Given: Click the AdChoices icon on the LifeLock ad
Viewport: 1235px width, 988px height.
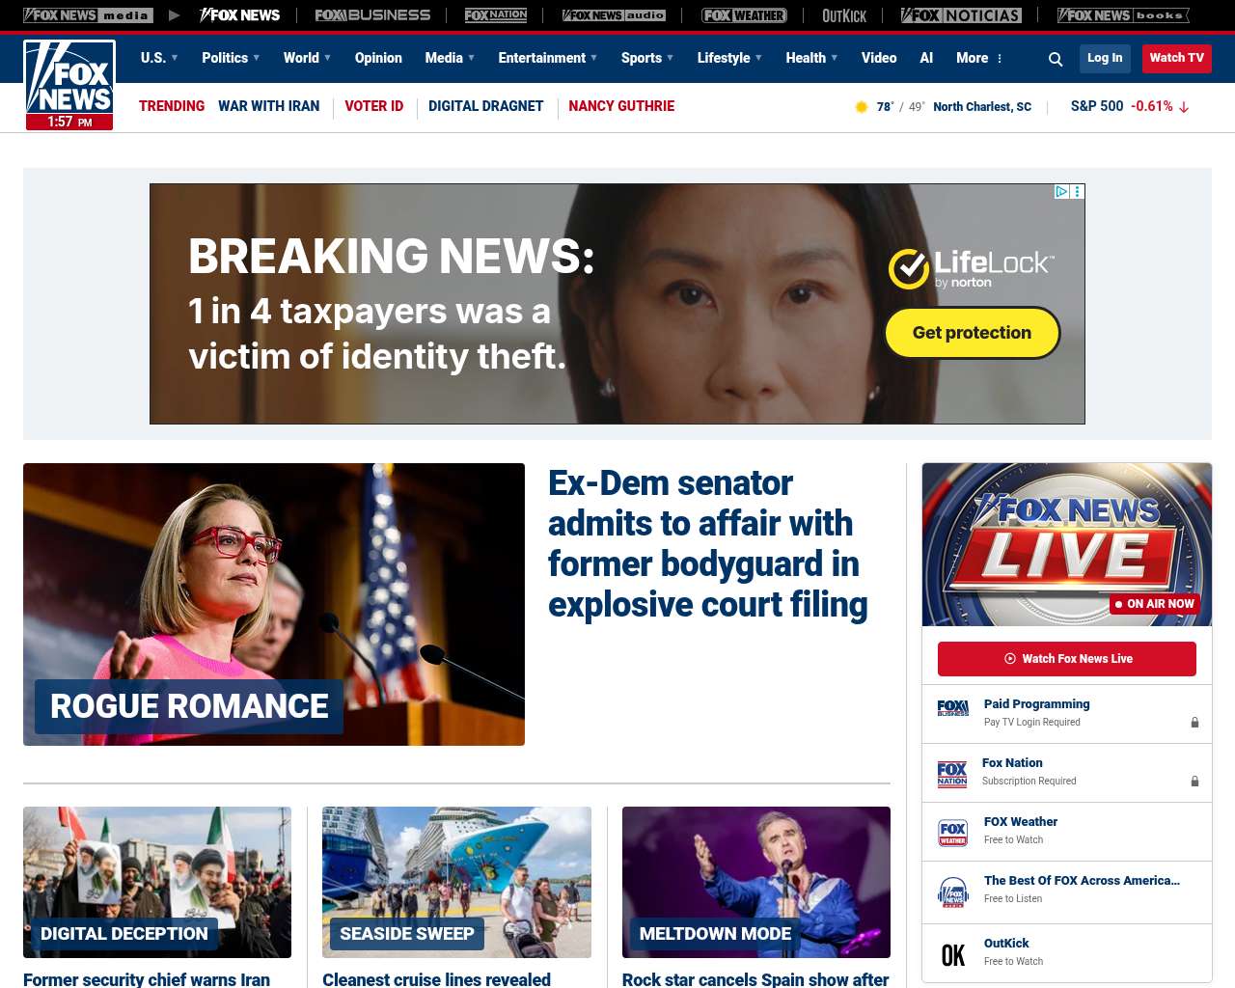Looking at the screenshot, I should [1060, 191].
